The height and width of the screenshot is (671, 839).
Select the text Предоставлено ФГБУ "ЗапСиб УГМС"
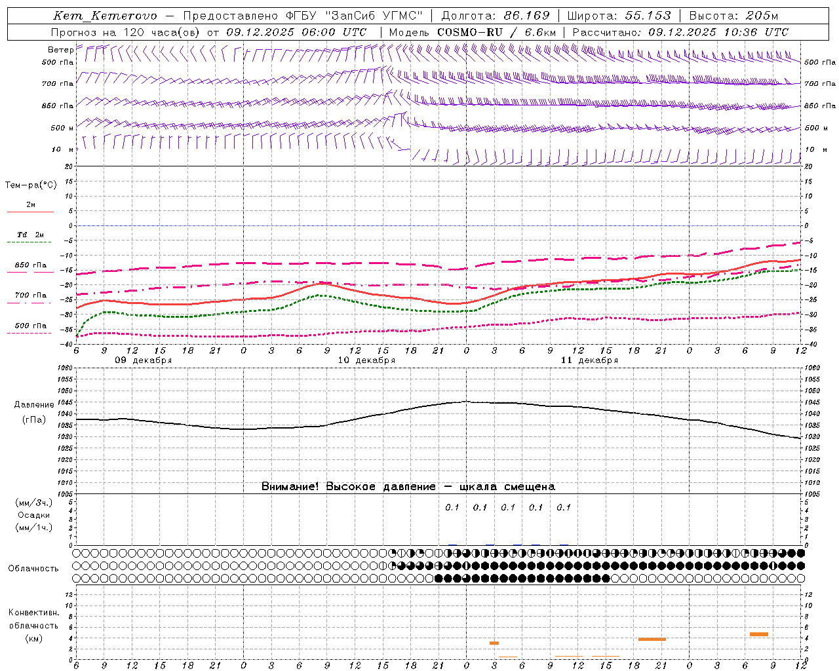click(303, 16)
